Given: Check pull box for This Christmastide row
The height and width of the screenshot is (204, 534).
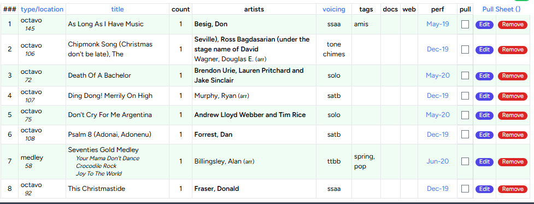Looking at the screenshot, I should point(465,189).
